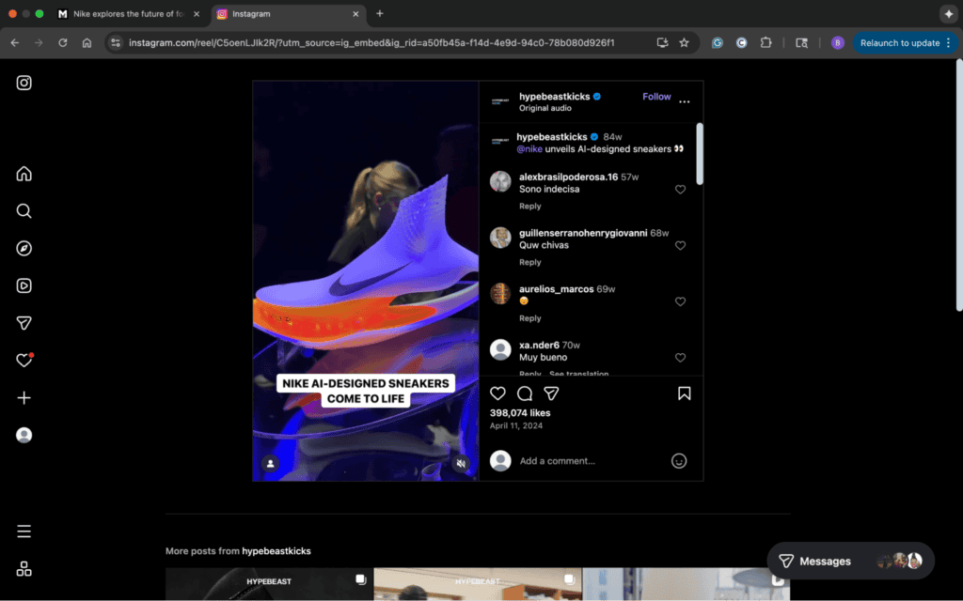Close the Nike explores the future tab
Viewport: 963px width, 601px height.
(x=197, y=13)
